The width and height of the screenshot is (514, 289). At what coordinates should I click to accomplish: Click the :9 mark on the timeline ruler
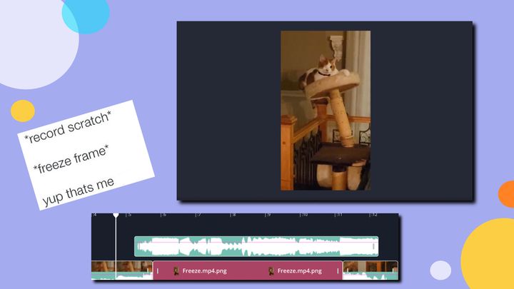[268, 215]
